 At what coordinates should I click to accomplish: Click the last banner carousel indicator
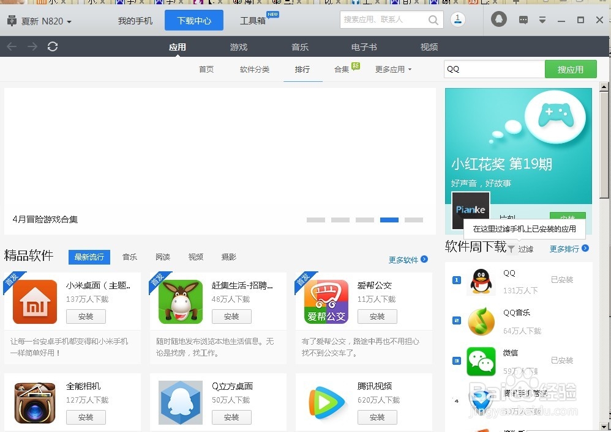(414, 220)
